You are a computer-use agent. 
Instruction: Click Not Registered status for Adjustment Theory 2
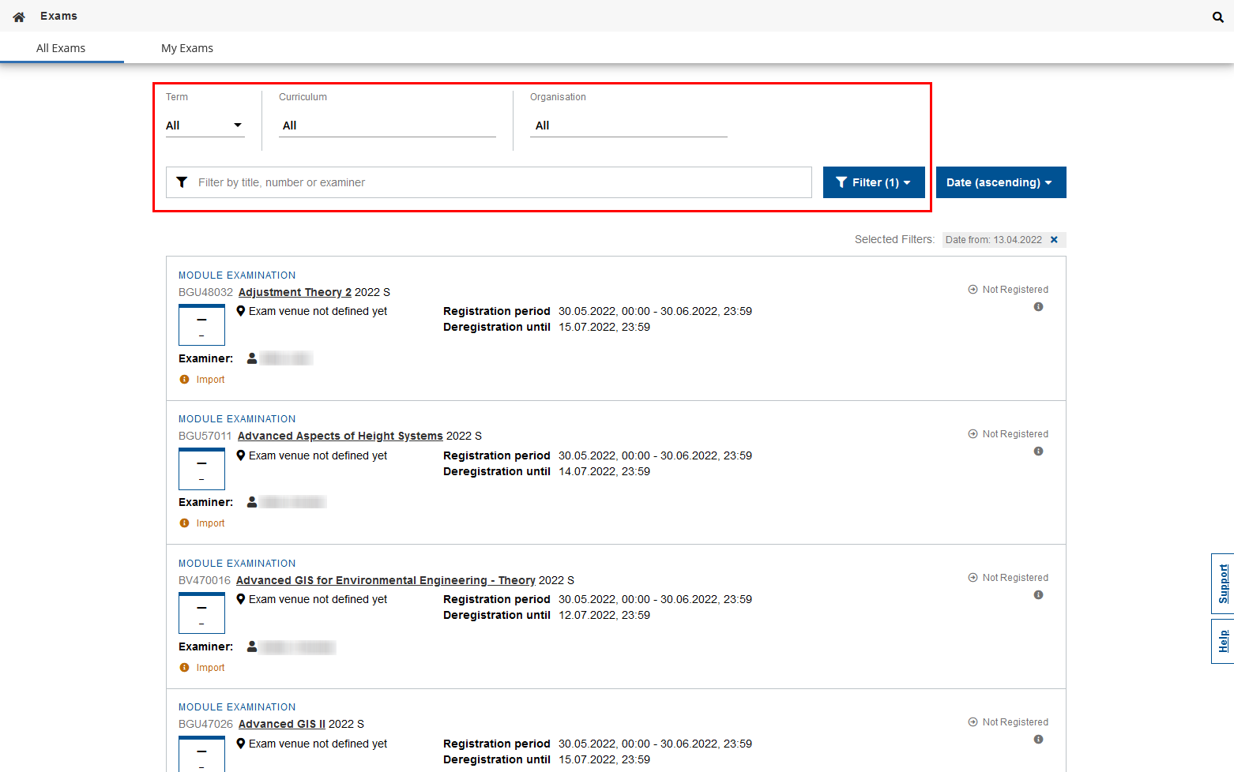pos(1008,290)
